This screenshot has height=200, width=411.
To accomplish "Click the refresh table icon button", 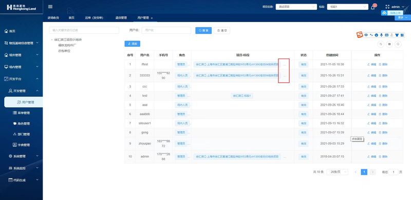I will 381,44.
